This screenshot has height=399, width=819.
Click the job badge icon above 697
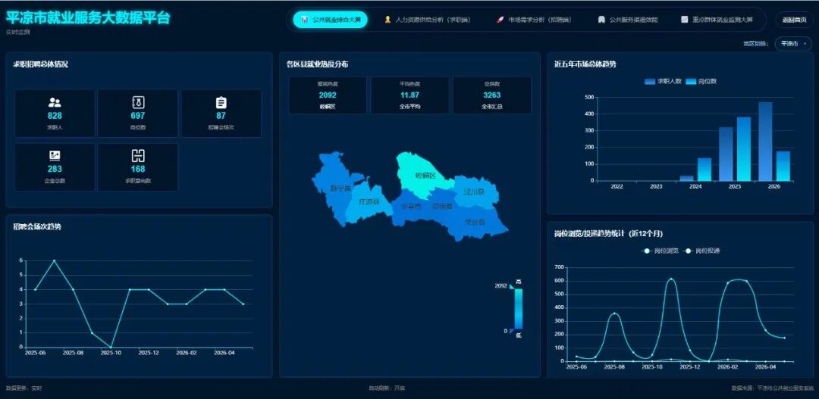138,103
